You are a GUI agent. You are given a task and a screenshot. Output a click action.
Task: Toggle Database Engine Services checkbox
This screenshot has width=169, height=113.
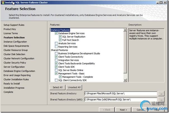coord(56,33)
